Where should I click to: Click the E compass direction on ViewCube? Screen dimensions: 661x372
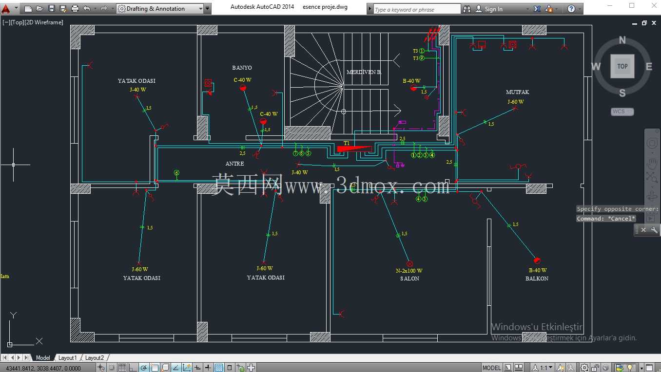point(649,67)
